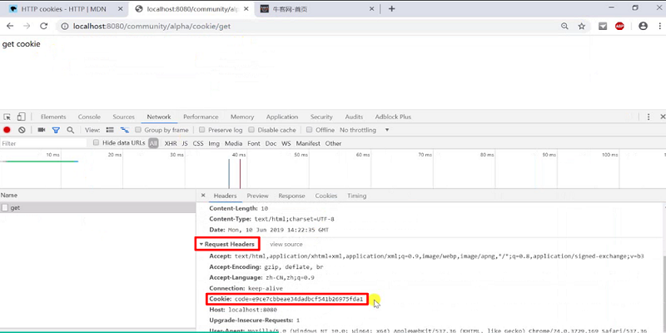Open the Adblock Plus panel
This screenshot has width=666, height=333.
coord(393,117)
